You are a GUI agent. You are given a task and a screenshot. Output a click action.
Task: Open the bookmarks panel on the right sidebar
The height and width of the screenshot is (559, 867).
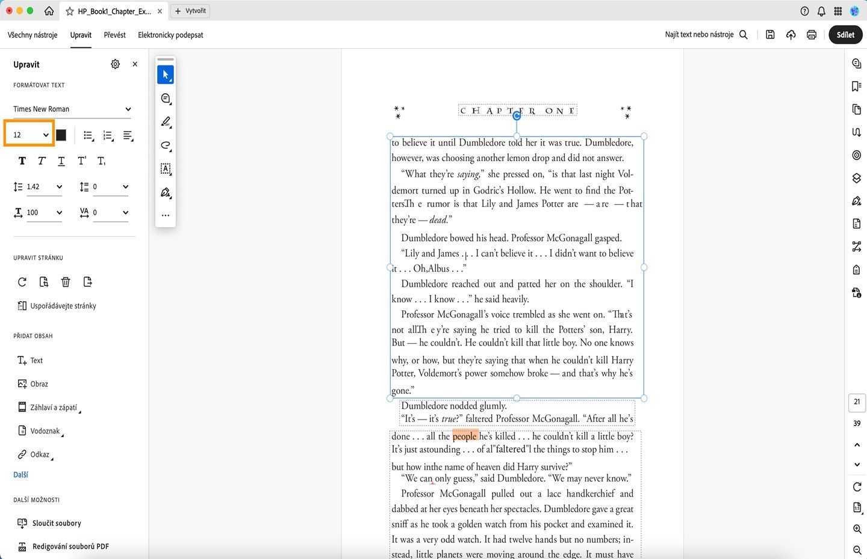pos(856,86)
